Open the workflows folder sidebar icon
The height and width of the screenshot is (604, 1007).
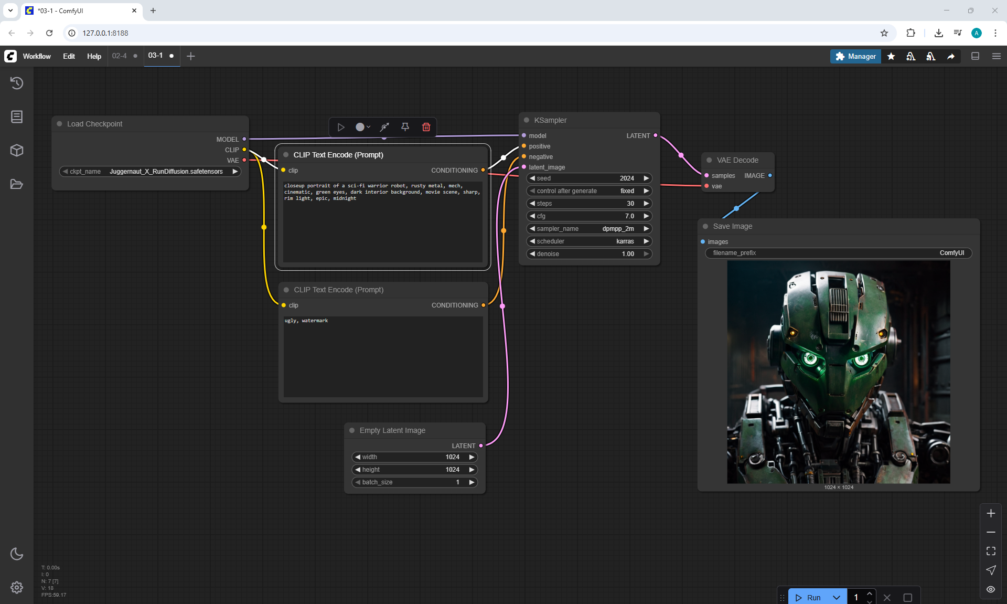[17, 184]
